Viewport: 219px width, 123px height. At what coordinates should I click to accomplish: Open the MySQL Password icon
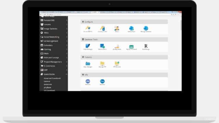[131, 46]
